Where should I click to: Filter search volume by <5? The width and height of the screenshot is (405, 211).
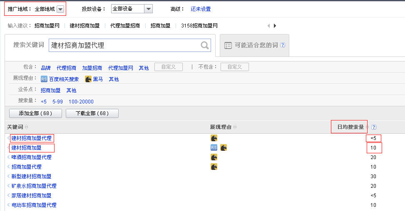pyautogui.click(x=44, y=101)
